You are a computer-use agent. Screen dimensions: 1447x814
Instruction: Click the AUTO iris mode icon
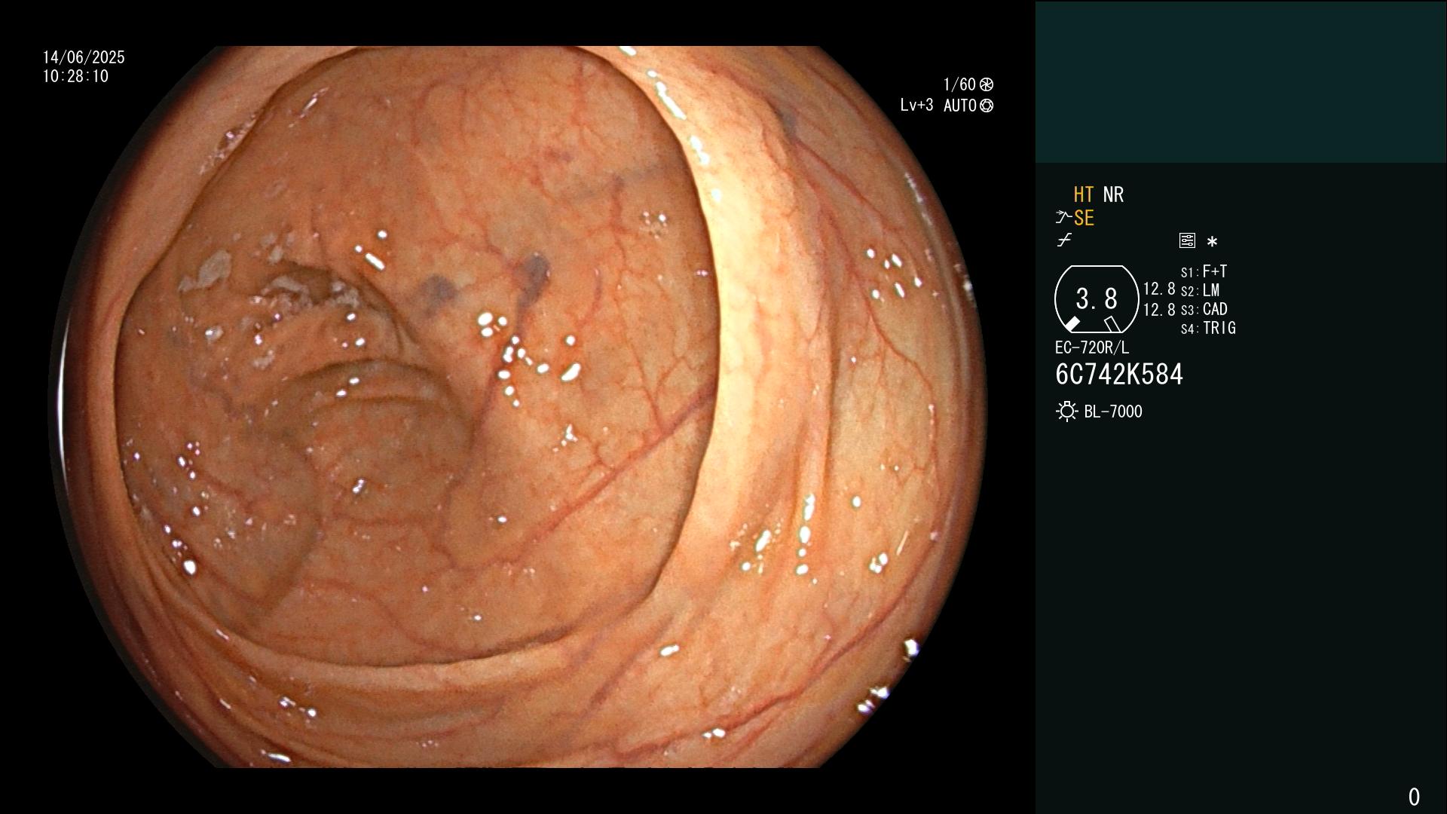(x=987, y=106)
